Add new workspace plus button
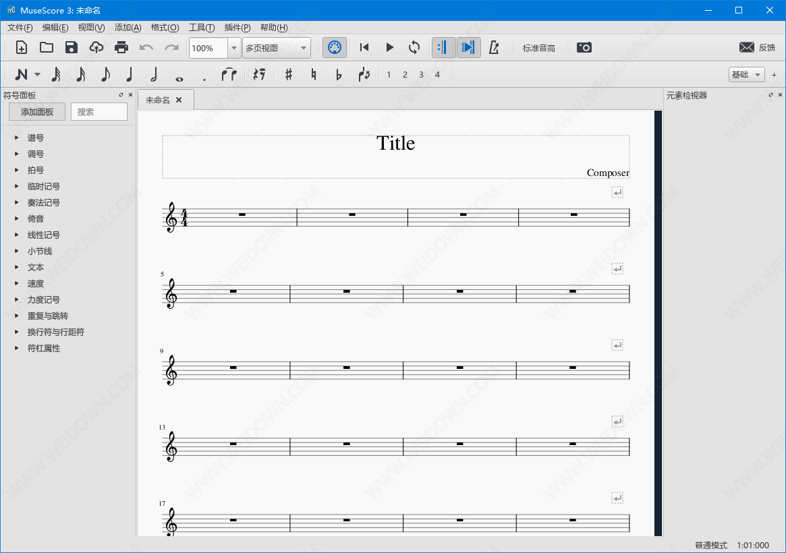The image size is (786, 553). [774, 75]
